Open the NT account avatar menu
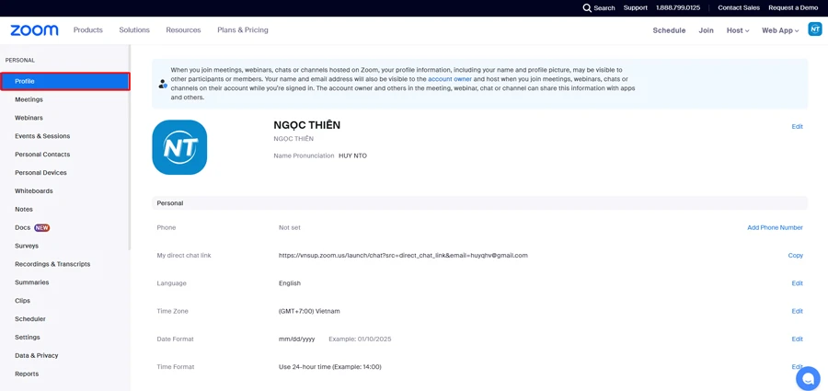 [x=814, y=29]
